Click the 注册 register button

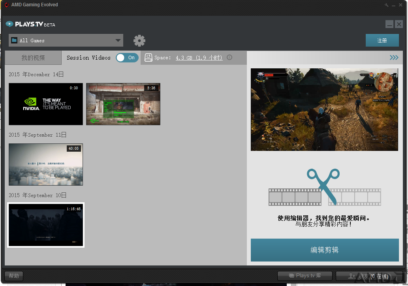tap(382, 40)
